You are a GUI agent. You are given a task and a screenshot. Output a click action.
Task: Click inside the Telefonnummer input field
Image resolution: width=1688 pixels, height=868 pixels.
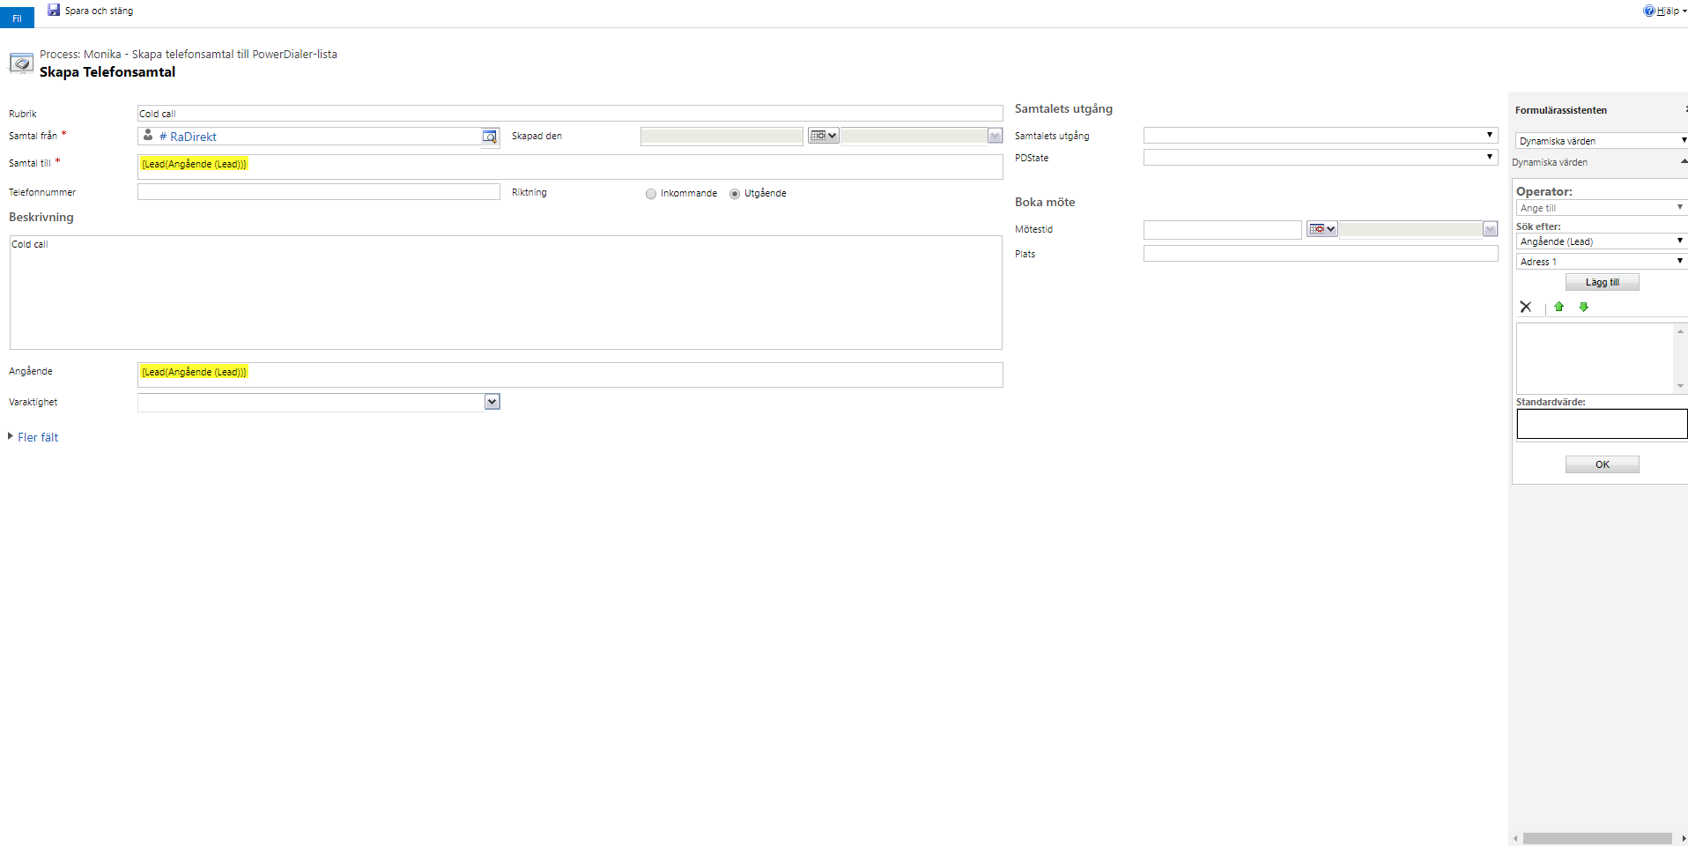tap(317, 191)
